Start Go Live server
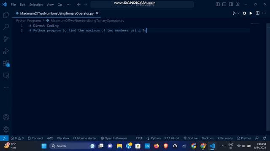The width and height of the screenshot is (270, 151). coord(191,138)
